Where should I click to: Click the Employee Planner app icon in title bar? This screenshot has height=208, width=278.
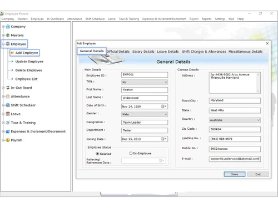pyautogui.click(x=2, y=14)
